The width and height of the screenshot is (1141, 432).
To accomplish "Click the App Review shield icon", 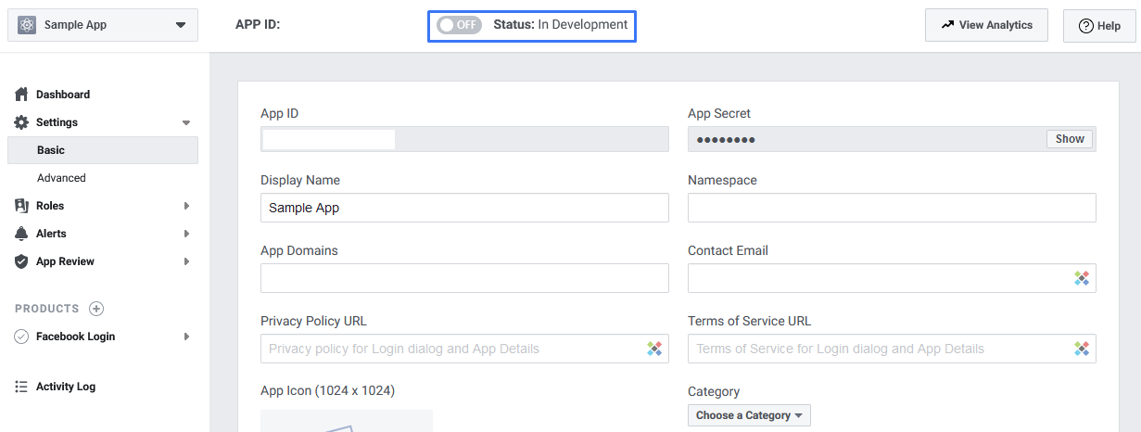I will 21,261.
